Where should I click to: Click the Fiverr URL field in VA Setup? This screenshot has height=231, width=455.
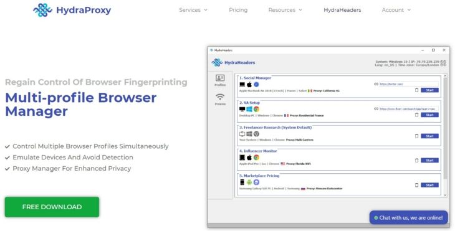[x=409, y=109]
